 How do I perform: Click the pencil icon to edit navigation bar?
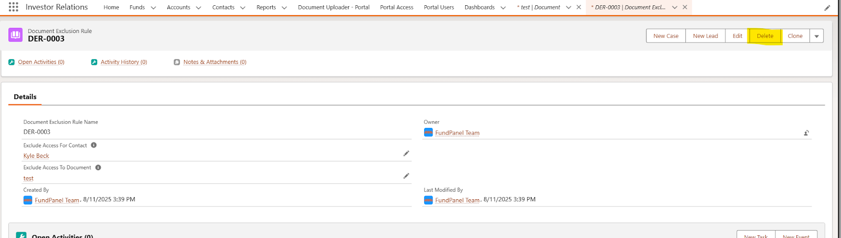point(827,8)
